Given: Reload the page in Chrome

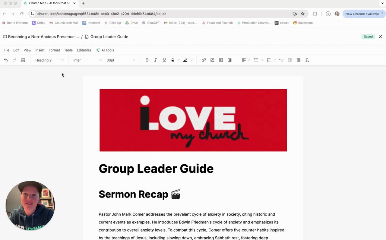Looking at the screenshot, I should point(22,14).
